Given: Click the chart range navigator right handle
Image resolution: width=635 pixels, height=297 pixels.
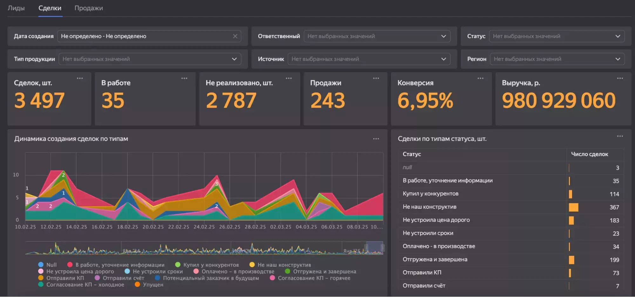Looking at the screenshot, I should 382,248.
